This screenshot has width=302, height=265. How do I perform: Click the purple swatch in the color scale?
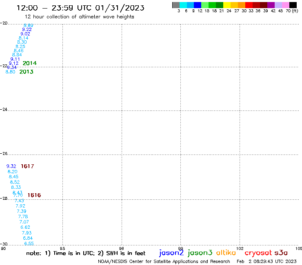coord(271,5)
